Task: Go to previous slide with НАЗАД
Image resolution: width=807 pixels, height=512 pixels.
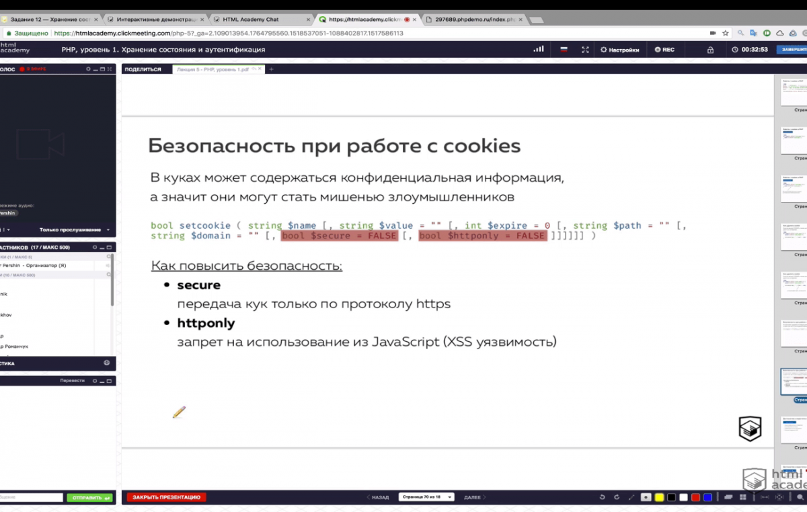Action: tap(378, 497)
